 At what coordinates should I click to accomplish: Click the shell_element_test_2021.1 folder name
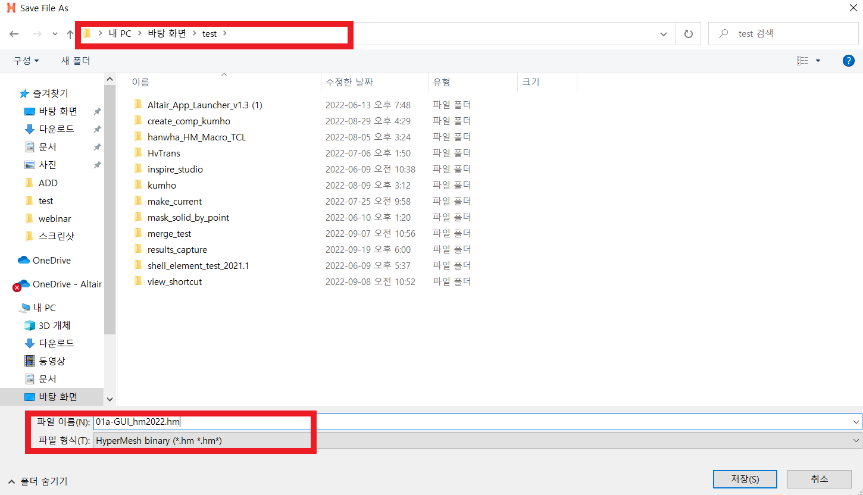point(198,266)
